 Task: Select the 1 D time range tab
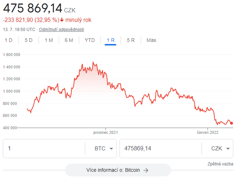8,40
